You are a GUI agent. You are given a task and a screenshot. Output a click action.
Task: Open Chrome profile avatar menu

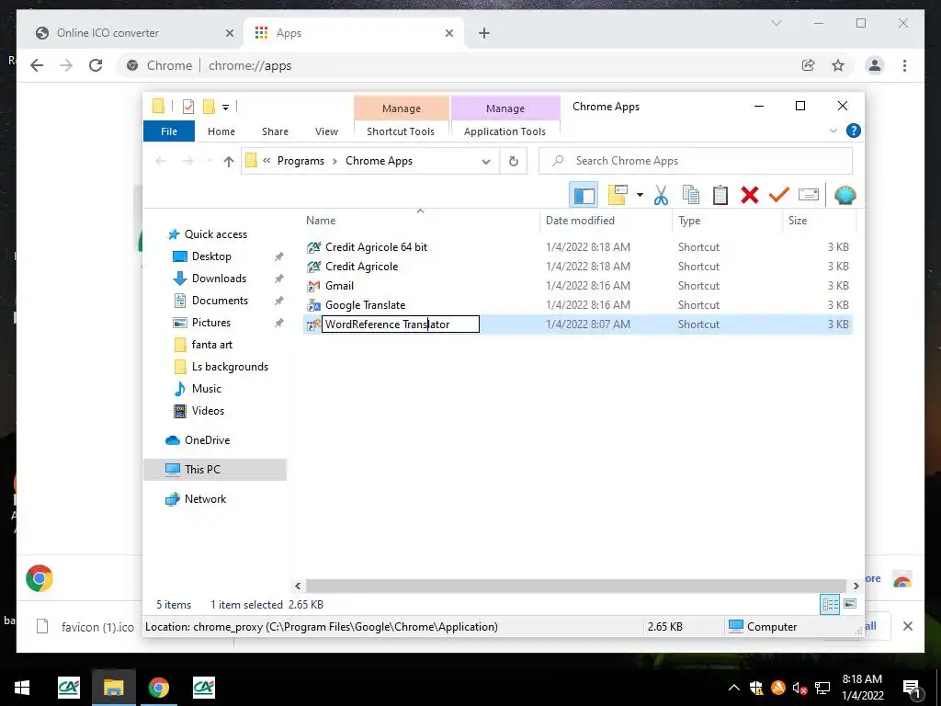[x=875, y=65]
